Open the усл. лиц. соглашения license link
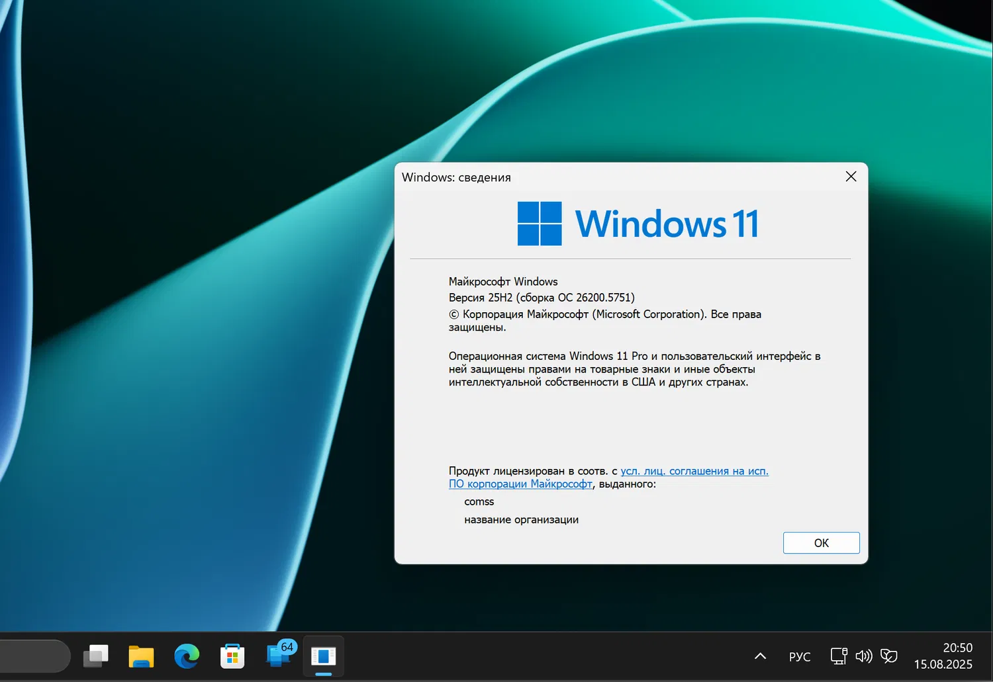The image size is (993, 682). (694, 470)
